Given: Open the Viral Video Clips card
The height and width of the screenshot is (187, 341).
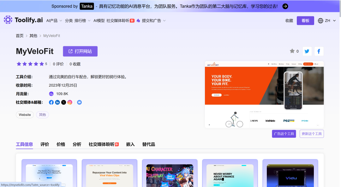Looking at the screenshot, I should coord(110,173).
